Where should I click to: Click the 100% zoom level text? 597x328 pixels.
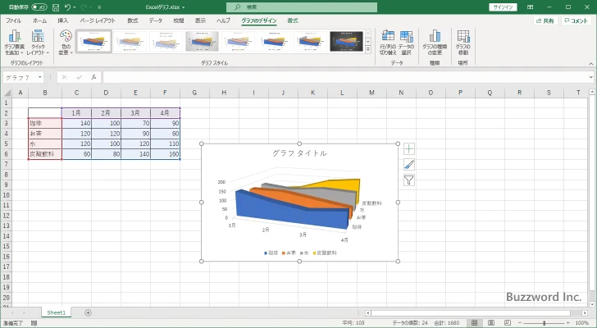pos(581,323)
